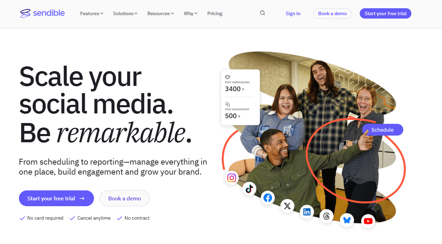The height and width of the screenshot is (244, 442).
Task: Click the Schedule pill on photo
Action: click(x=382, y=130)
